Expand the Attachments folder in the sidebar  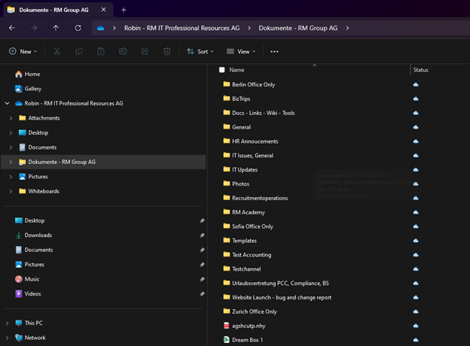click(x=11, y=118)
